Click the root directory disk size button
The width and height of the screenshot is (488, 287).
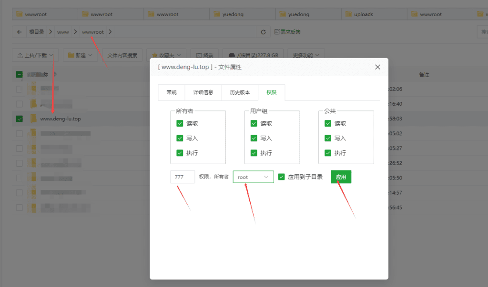(x=254, y=55)
